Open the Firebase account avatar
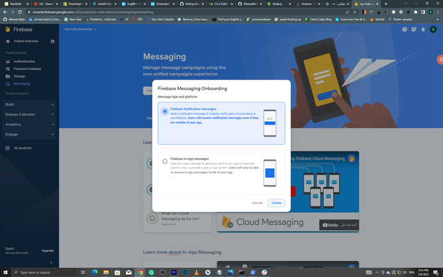443x277 pixels. pyautogui.click(x=433, y=29)
